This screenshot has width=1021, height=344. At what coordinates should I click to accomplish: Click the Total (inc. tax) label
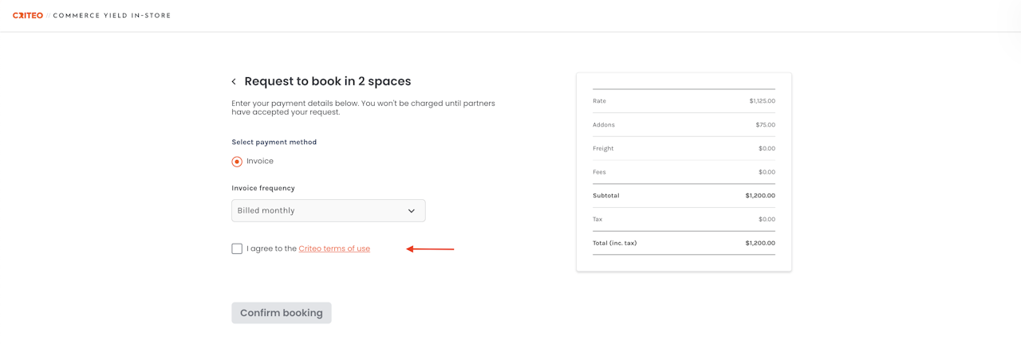615,243
